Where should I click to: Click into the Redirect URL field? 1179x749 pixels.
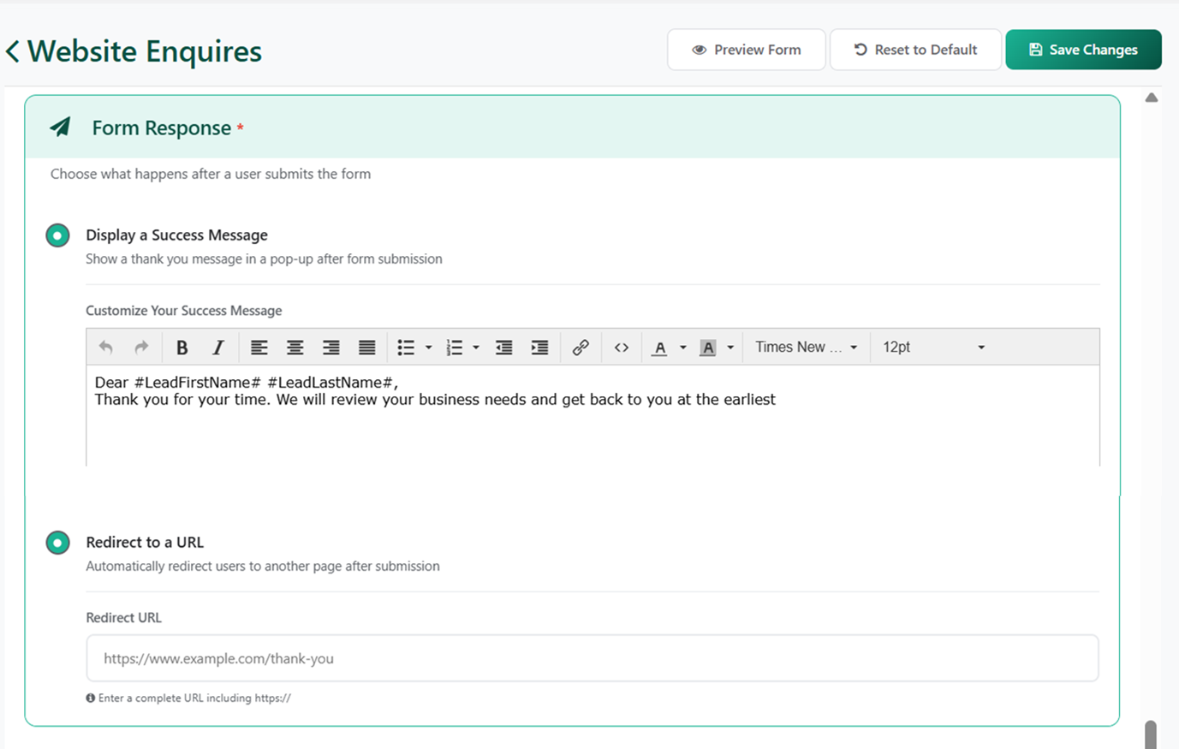click(x=592, y=658)
